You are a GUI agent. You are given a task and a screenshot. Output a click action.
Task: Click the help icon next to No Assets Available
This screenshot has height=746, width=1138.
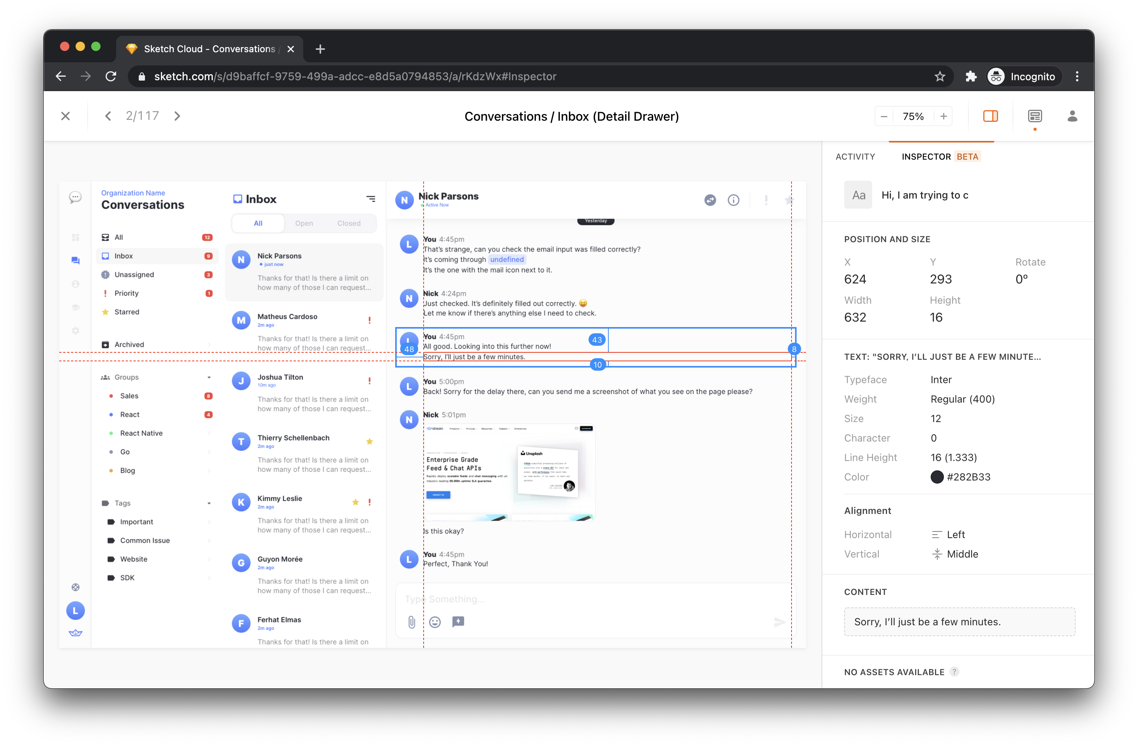point(954,672)
